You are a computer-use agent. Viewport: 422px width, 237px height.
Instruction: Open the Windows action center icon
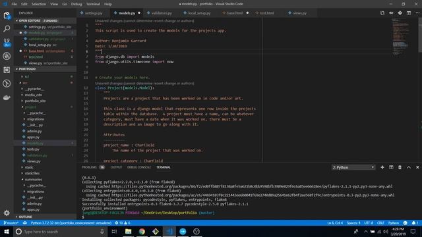pos(413,231)
